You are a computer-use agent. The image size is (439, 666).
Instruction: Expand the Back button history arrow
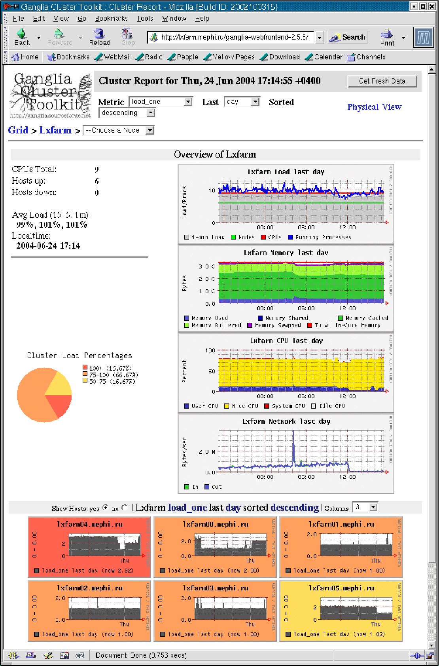pyautogui.click(x=39, y=38)
